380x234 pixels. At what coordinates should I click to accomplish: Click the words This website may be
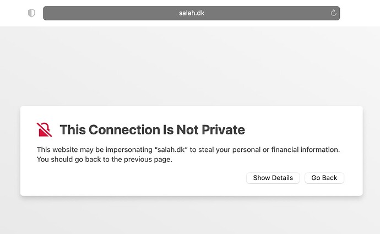tap(70, 150)
